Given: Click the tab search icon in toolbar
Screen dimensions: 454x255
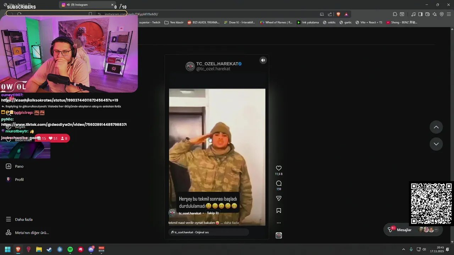Looking at the screenshot, I should tap(402, 14).
